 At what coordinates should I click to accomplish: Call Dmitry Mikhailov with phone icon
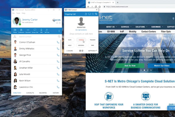click(58, 49)
